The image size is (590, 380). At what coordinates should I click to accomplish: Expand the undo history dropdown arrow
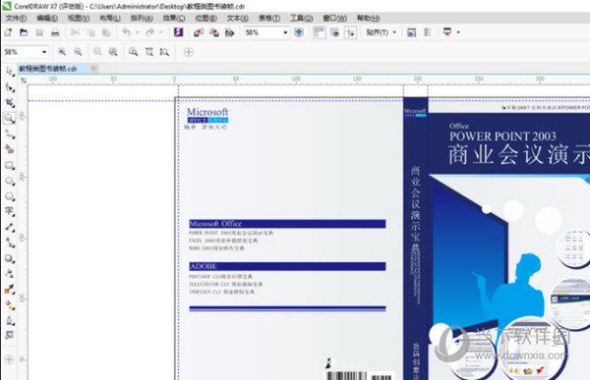pyautogui.click(x=137, y=32)
